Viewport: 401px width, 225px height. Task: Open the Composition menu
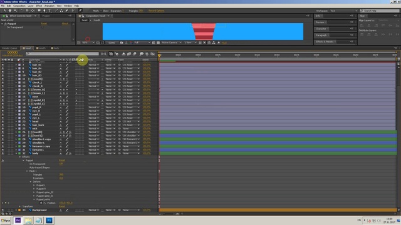[19, 6]
